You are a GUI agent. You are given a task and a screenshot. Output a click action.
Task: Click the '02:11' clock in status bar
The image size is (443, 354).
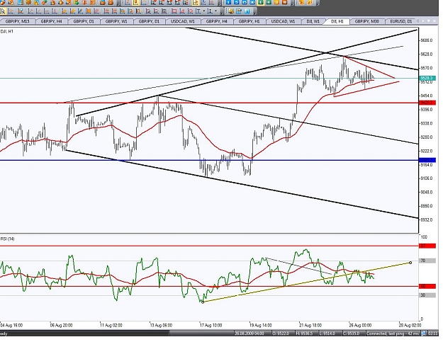(x=432, y=333)
